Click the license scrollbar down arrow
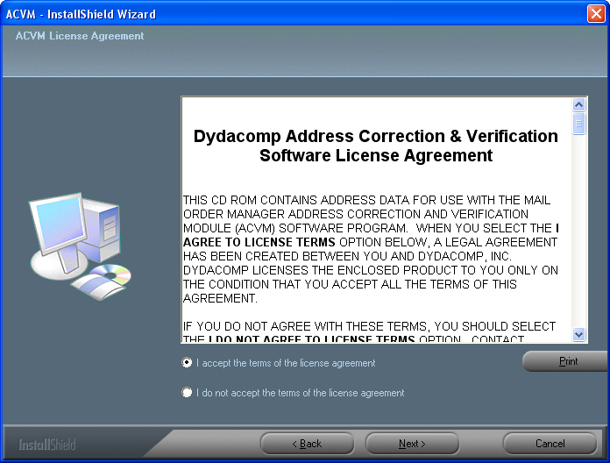The height and width of the screenshot is (463, 610). coord(578,334)
